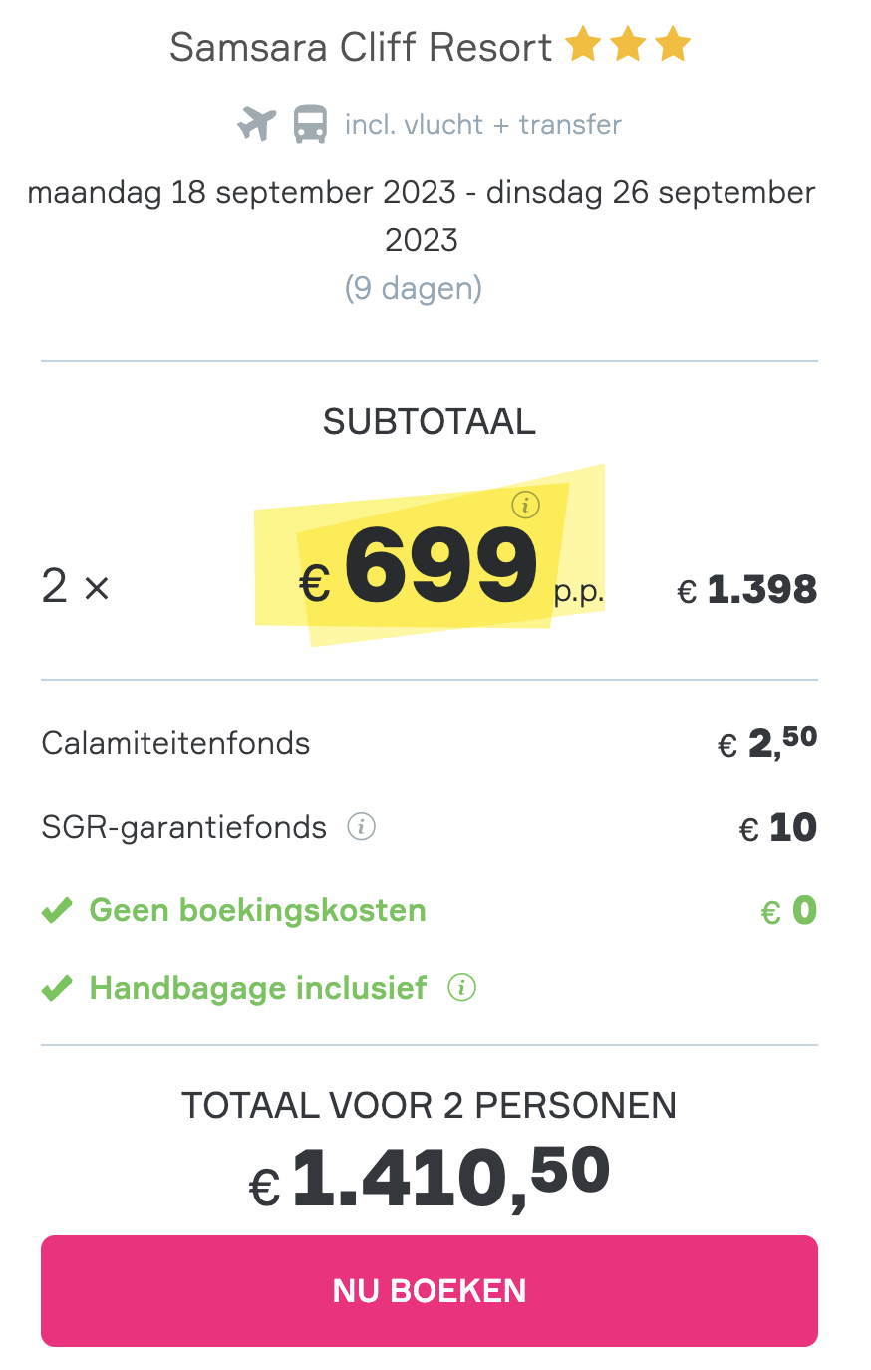Click the bus transfer icon
871x1370 pixels.
(310, 125)
